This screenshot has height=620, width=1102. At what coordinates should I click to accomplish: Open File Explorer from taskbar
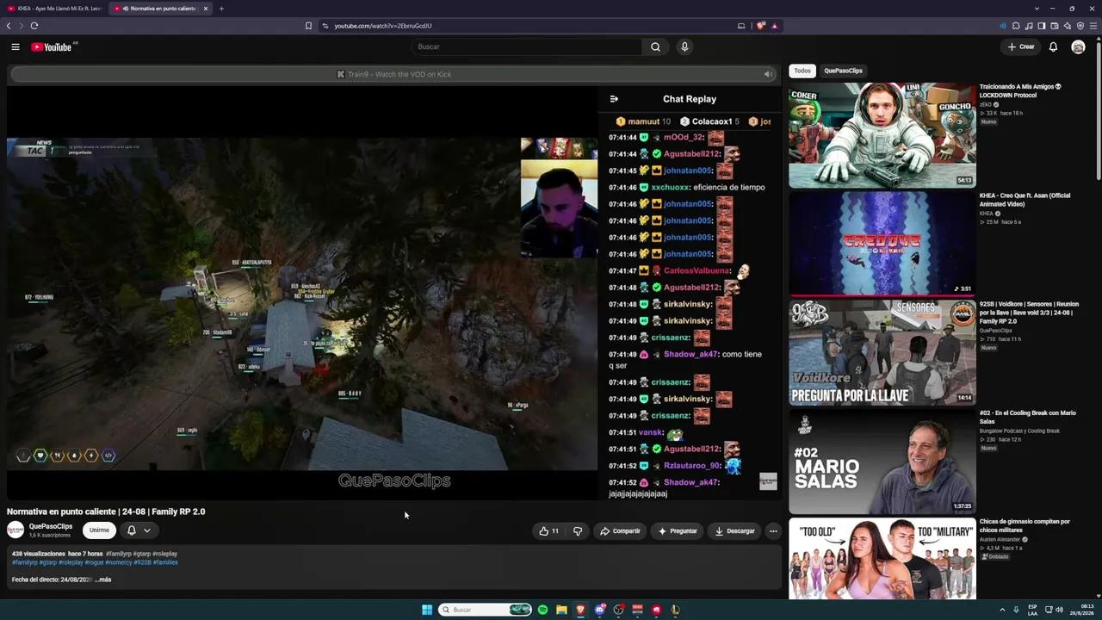click(x=561, y=610)
